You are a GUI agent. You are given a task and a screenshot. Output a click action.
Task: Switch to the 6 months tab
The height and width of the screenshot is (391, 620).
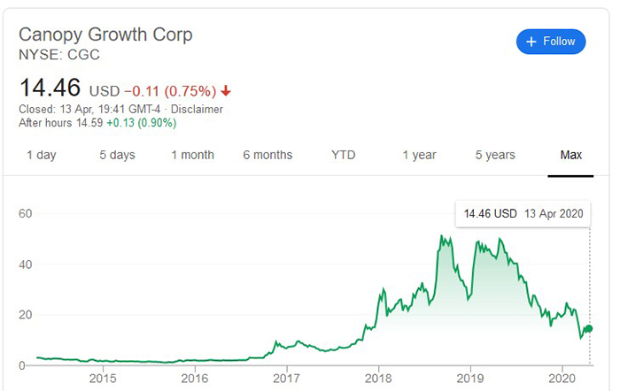267,155
